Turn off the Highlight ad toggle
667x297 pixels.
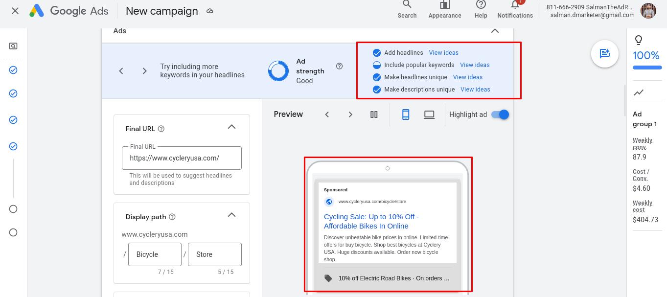pos(500,114)
